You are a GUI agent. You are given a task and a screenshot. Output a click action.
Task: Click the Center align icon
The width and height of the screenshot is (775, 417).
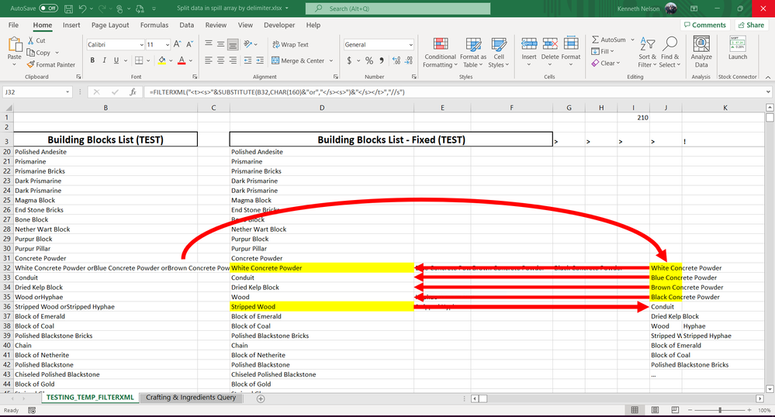[220, 60]
